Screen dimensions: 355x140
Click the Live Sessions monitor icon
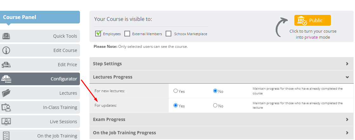[x=6, y=122]
